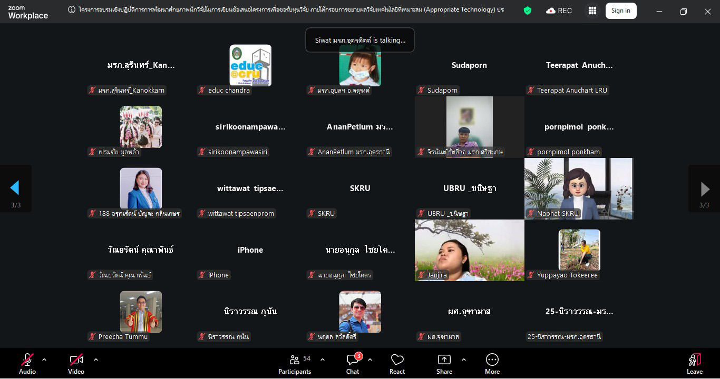
Task: Expand the Audio settings caret
Action: tap(44, 360)
